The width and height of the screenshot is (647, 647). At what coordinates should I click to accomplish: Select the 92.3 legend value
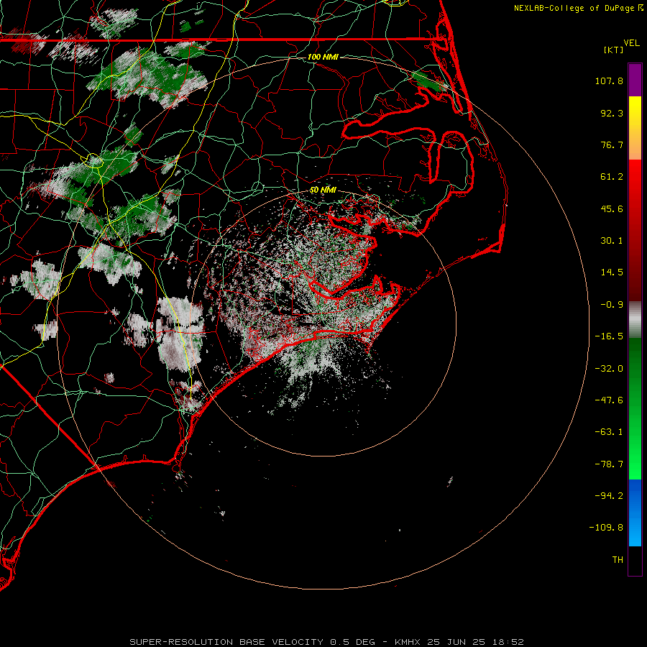point(612,113)
